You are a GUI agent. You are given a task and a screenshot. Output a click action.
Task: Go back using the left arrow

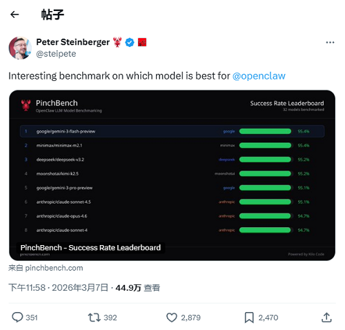click(14, 14)
